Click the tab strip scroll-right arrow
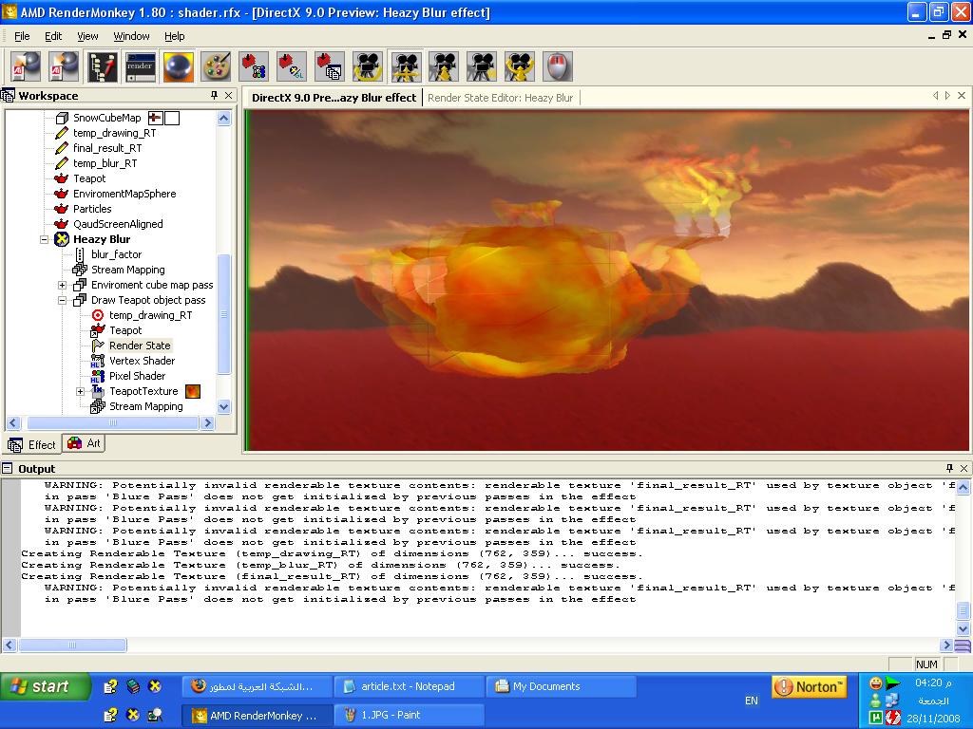 coord(947,96)
